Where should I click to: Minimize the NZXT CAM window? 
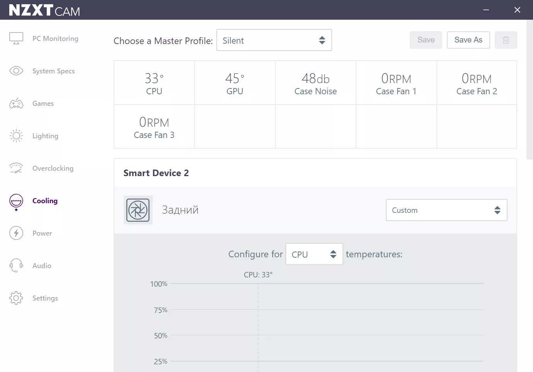click(486, 10)
